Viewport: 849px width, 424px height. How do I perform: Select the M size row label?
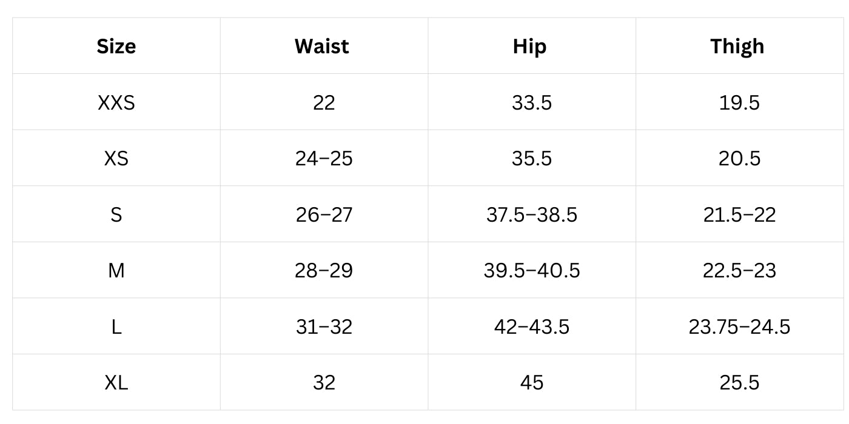[x=116, y=270]
